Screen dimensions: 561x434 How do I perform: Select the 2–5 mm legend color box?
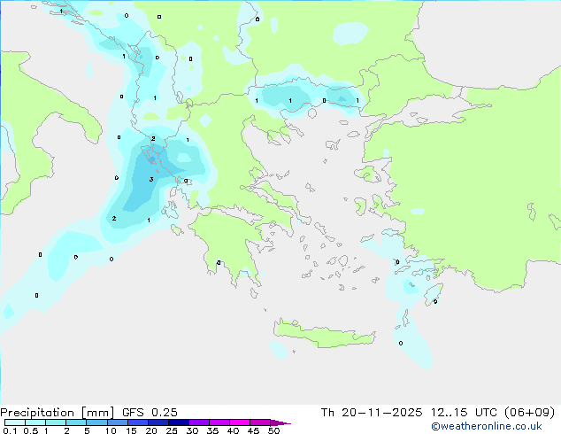[x=76, y=422]
